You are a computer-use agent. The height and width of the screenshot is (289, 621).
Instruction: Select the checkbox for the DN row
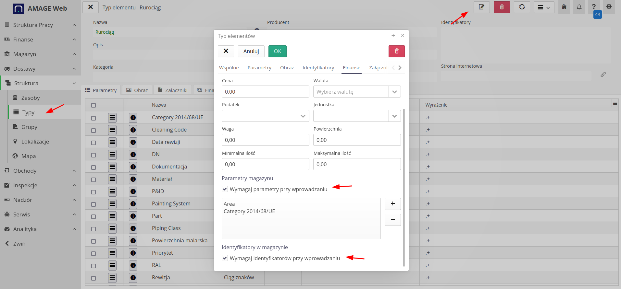pyautogui.click(x=93, y=155)
